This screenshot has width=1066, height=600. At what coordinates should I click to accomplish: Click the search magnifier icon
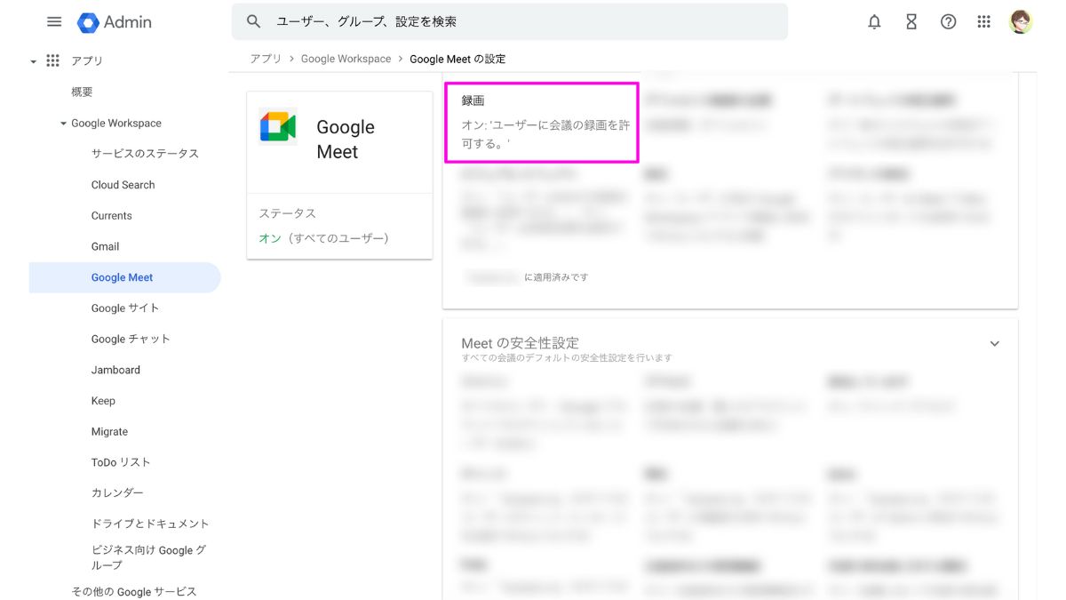tap(254, 21)
